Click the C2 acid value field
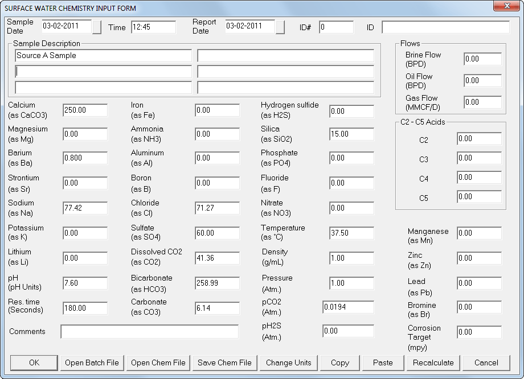524x379 pixels. [x=479, y=139]
